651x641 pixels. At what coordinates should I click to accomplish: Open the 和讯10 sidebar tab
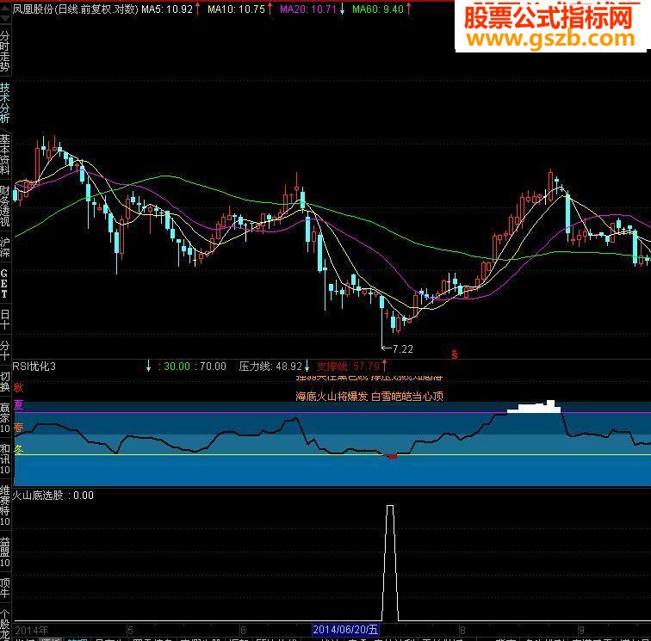pos(4,459)
